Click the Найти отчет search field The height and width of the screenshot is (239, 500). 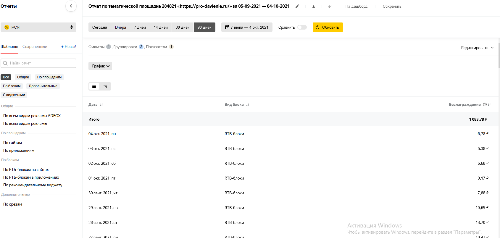(38, 63)
